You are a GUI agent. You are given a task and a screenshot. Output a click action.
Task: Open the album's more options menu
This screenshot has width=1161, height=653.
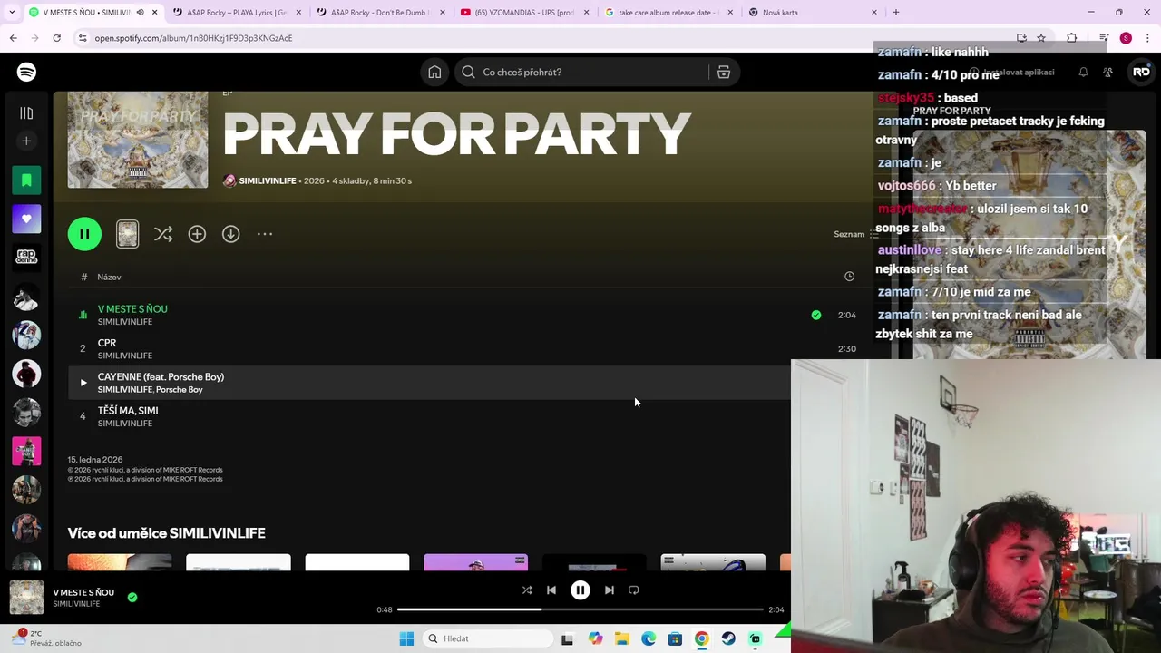point(265,234)
